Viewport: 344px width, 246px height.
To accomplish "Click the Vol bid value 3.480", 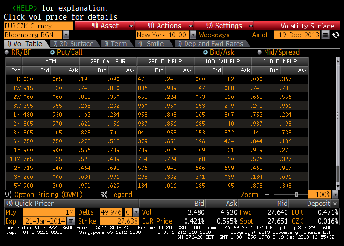I will (196, 212).
